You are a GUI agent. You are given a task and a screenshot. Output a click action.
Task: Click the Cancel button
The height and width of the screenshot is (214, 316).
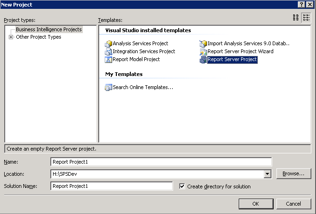click(293, 204)
